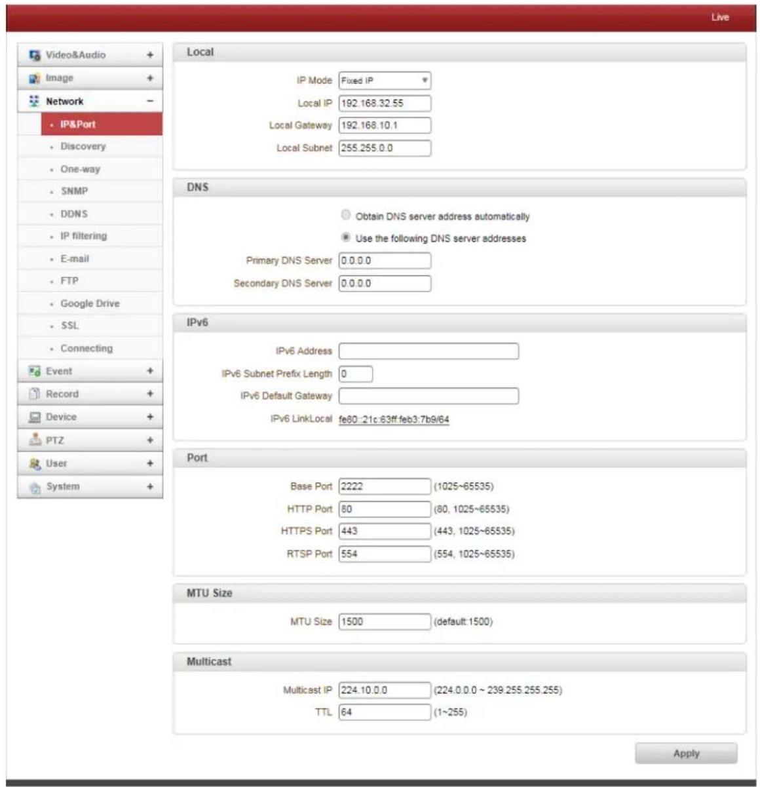Click the Image menu icon
This screenshot has width=760, height=787.
(x=34, y=78)
